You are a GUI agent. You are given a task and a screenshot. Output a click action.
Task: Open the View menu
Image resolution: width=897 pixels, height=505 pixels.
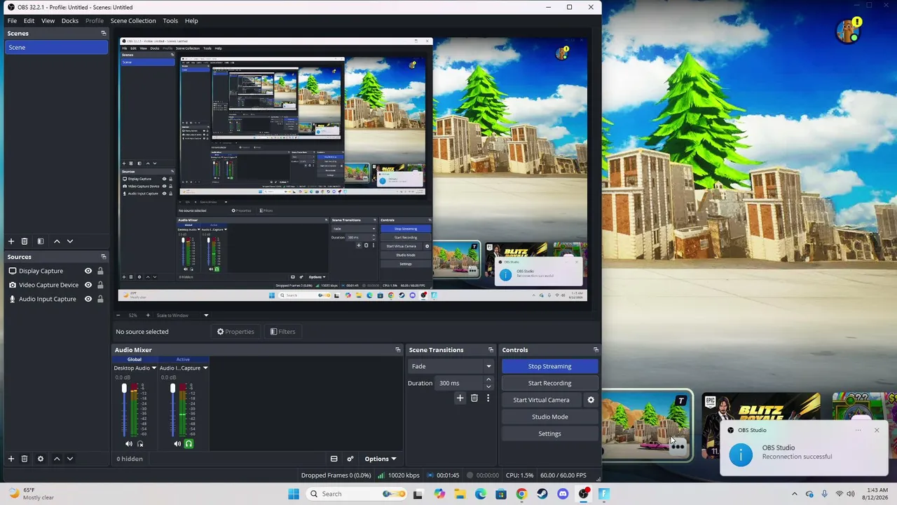pos(48,20)
